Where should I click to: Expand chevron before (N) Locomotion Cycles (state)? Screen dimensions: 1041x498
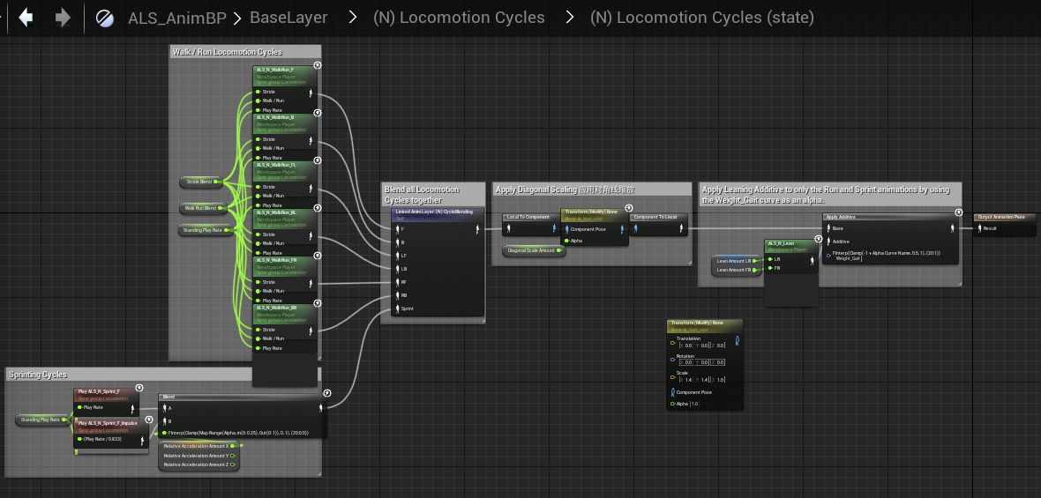(569, 18)
